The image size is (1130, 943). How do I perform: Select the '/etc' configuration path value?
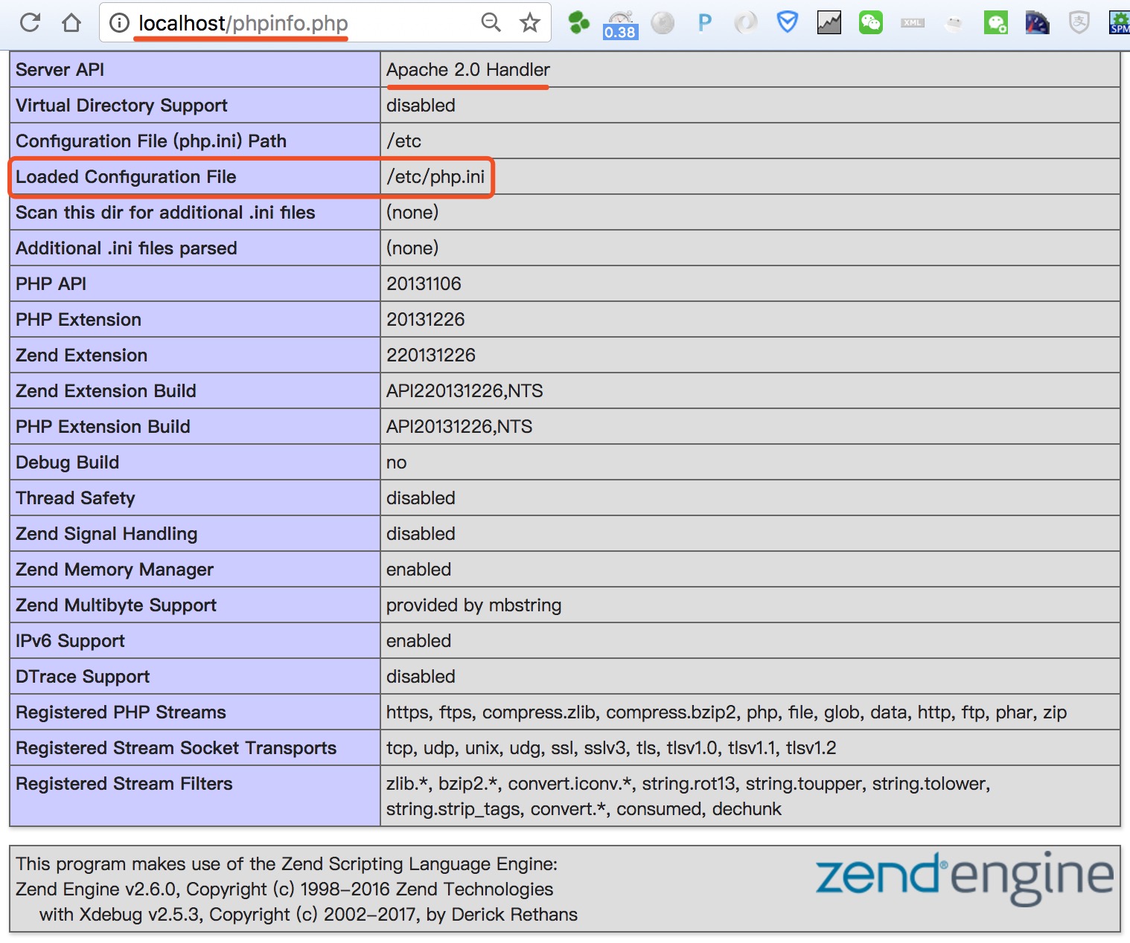(x=403, y=141)
